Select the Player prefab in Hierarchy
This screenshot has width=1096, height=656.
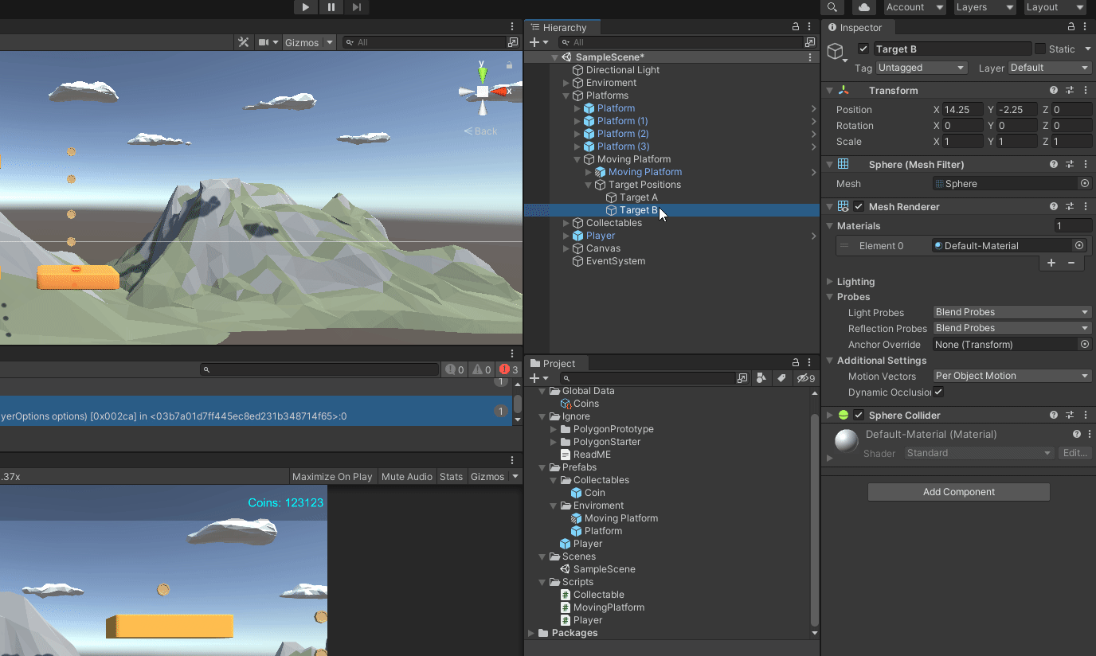(x=600, y=236)
